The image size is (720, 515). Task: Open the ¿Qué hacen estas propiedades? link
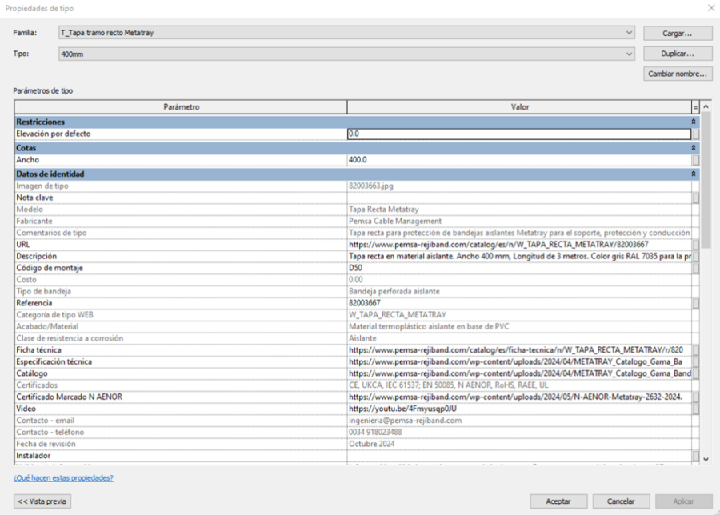coord(63,477)
